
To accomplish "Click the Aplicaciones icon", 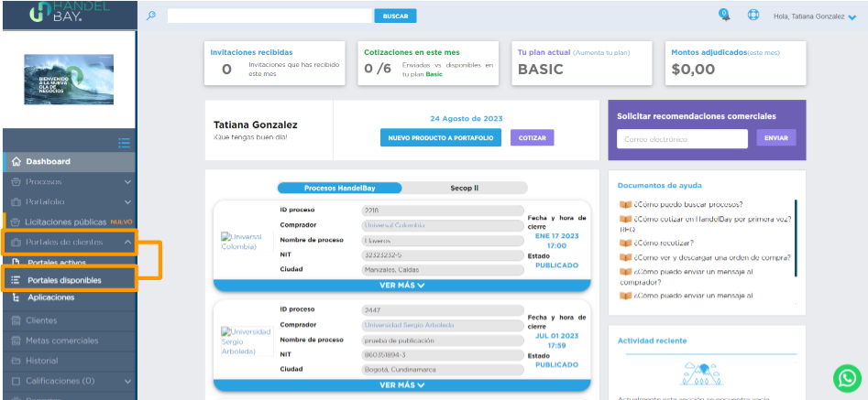I will tap(16, 297).
